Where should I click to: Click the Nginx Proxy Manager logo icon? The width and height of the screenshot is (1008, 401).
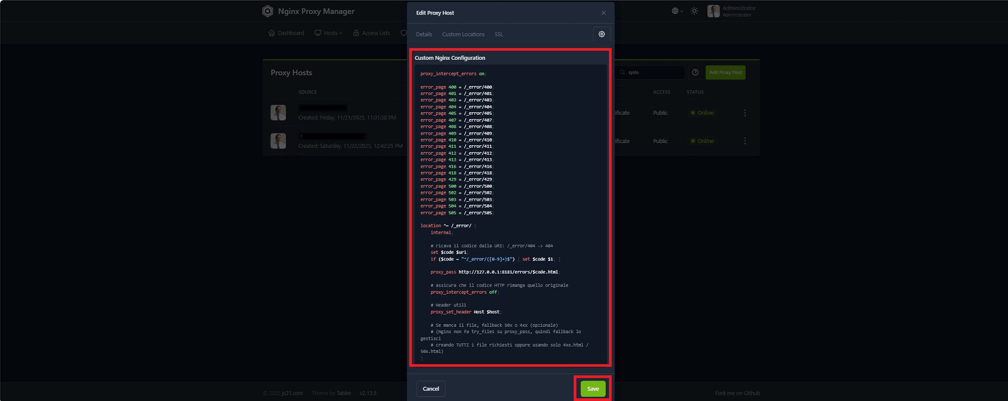268,11
